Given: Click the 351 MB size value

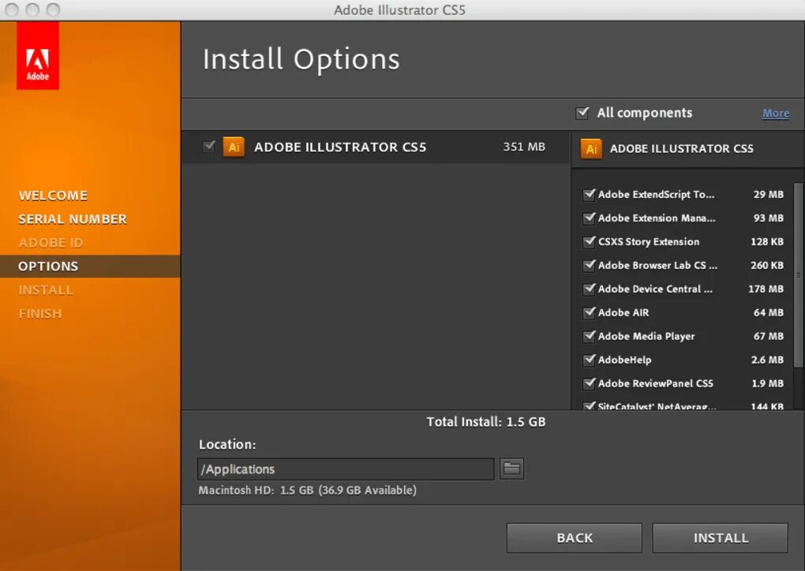Looking at the screenshot, I should (x=524, y=147).
